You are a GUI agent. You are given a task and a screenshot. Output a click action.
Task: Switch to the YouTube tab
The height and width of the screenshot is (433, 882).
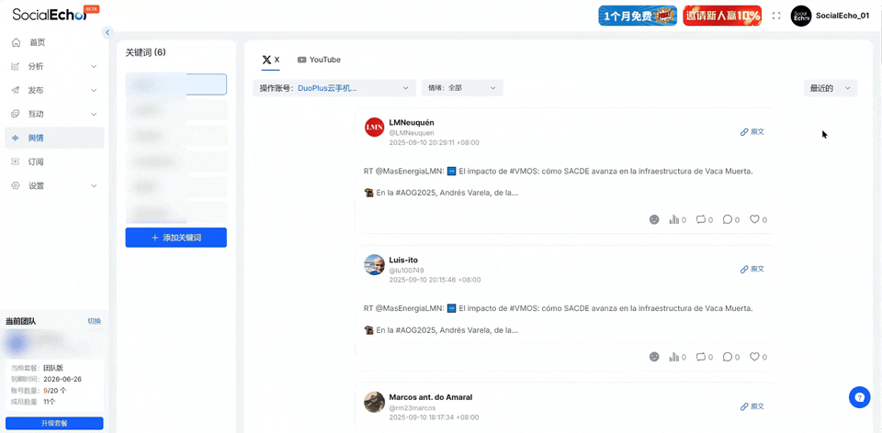[x=319, y=60]
